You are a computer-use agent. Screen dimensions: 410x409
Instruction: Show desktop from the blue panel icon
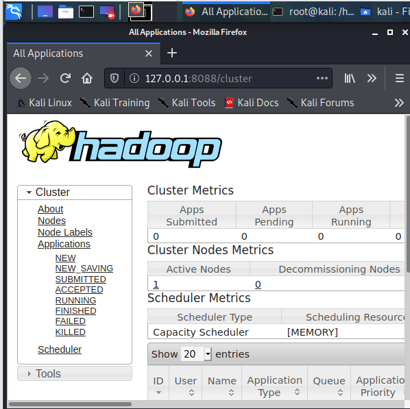coord(45,12)
